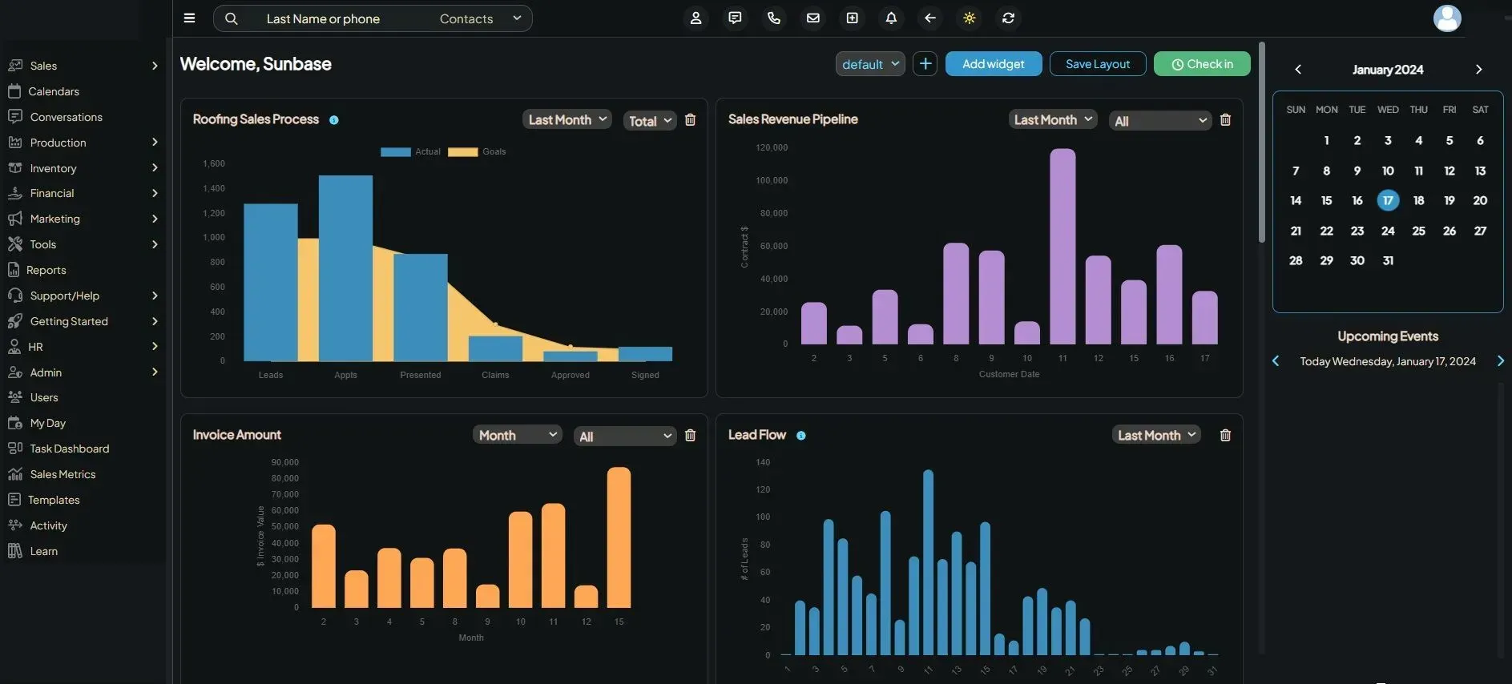Open Sales Revenue Pipeline All dropdown

[1160, 121]
